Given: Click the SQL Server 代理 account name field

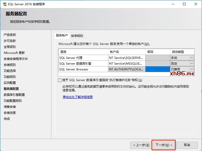Looking at the screenshot, I should (x=126, y=58).
